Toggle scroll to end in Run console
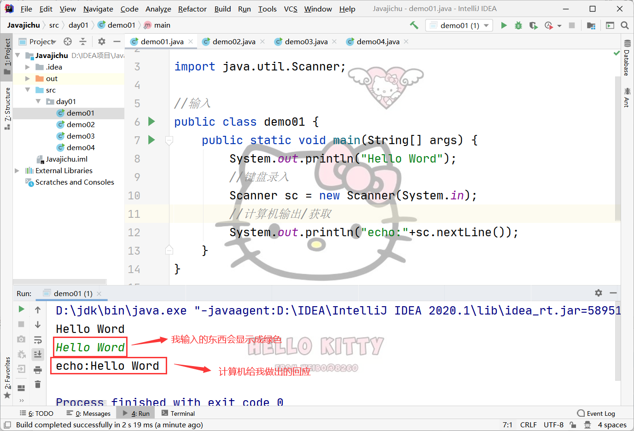634x431 pixels. coord(38,354)
